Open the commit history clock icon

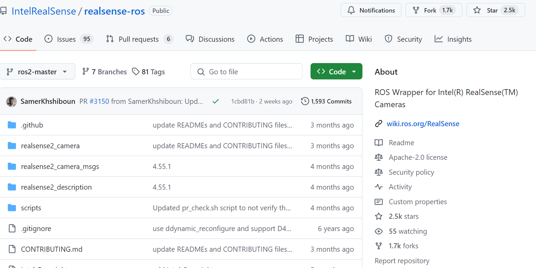tap(305, 101)
